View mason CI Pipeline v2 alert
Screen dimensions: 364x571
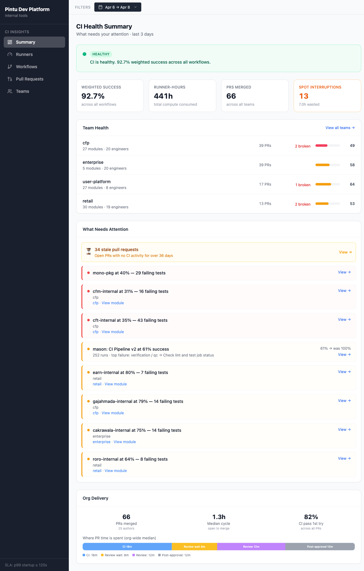click(x=344, y=355)
